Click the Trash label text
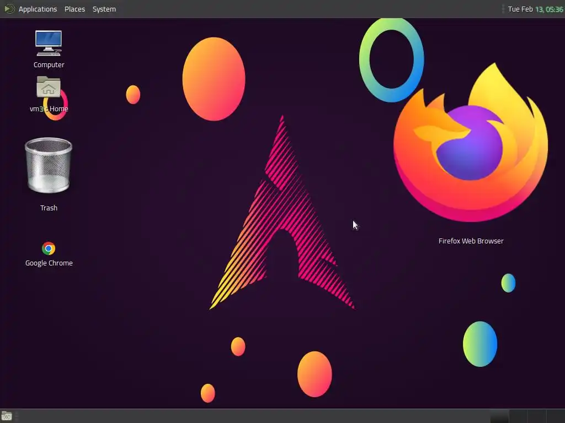Viewport: 565px width, 423px height. [x=49, y=208]
